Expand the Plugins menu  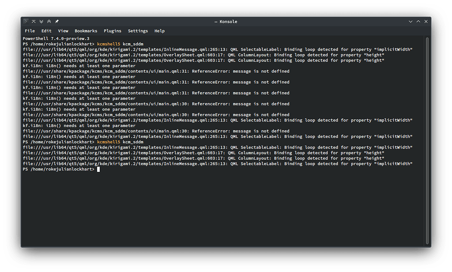(x=113, y=31)
